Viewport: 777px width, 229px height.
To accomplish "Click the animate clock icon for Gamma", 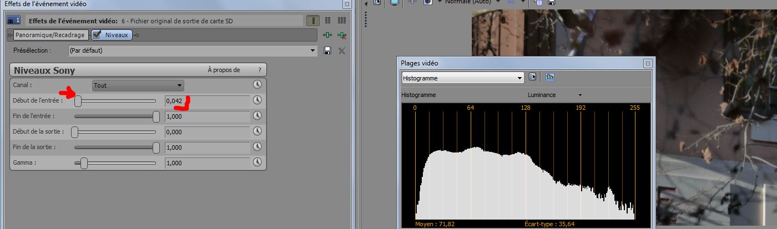I will pos(257,162).
